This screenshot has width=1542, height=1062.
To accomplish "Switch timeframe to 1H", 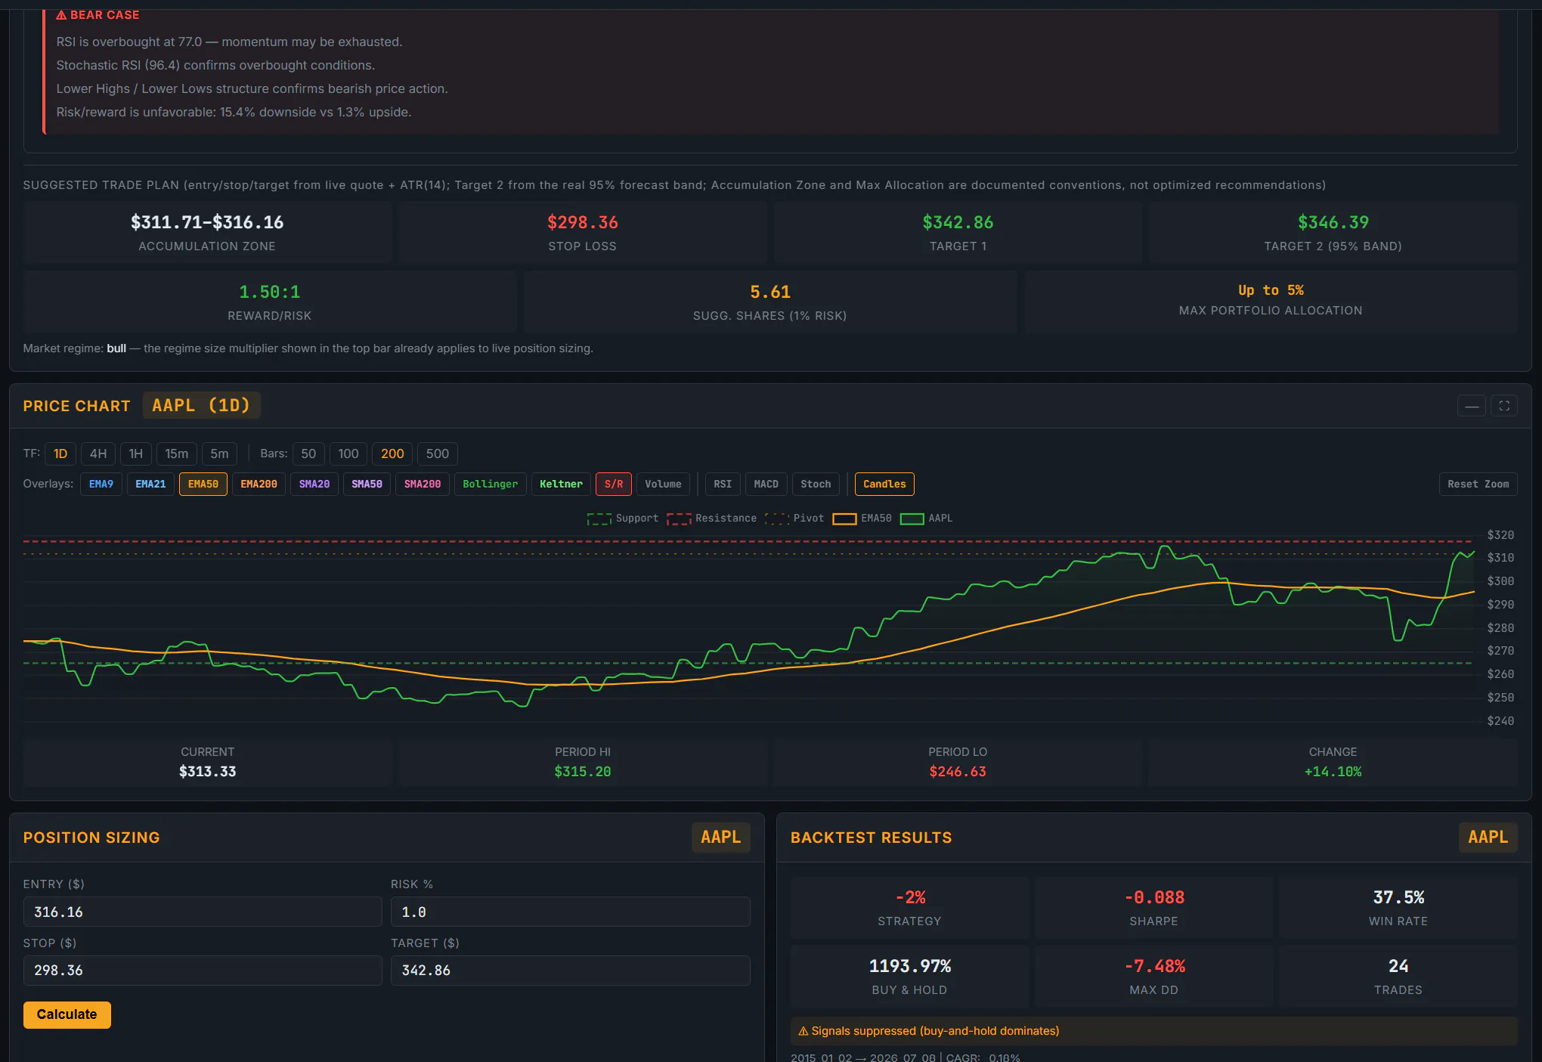I will 136,454.
